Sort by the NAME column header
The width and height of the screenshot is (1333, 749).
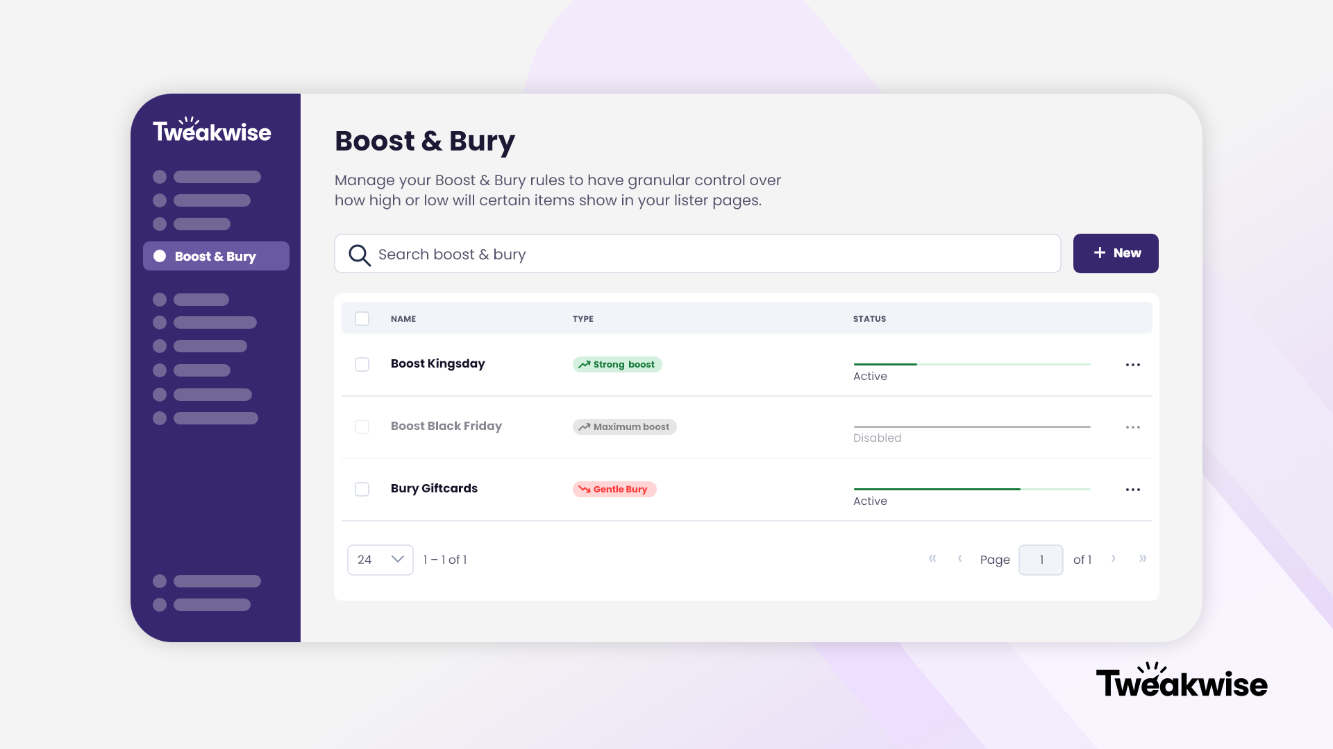coord(403,319)
